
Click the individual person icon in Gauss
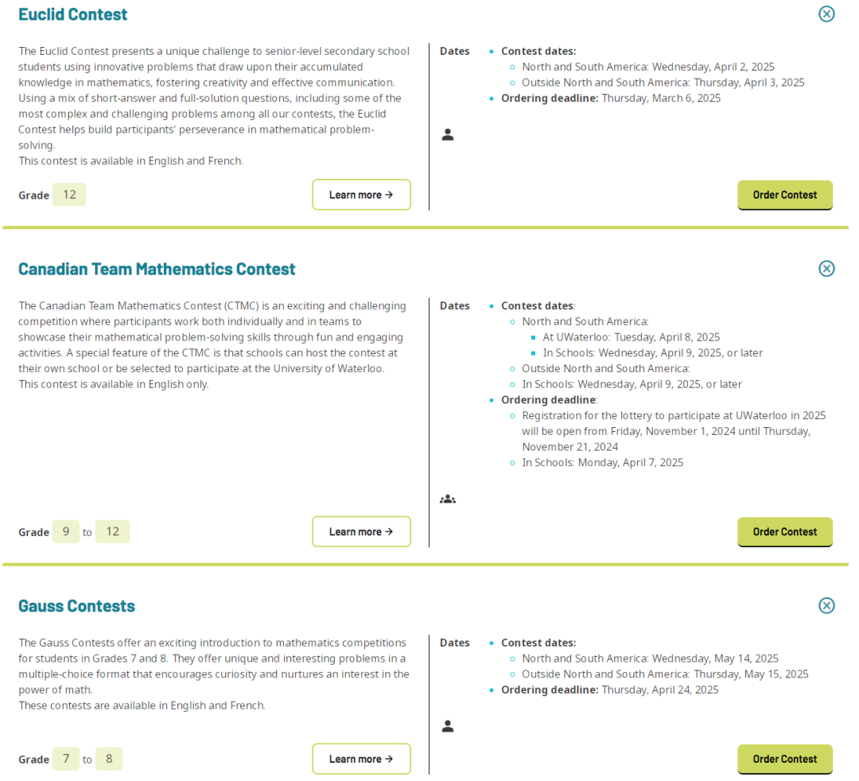(x=448, y=726)
